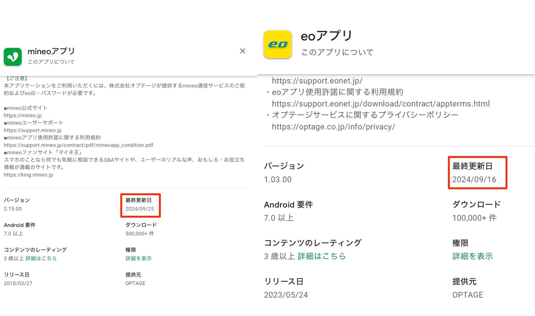This screenshot has height=316, width=535.
Task: Open the eo appterms.html URL
Action: coord(381,104)
